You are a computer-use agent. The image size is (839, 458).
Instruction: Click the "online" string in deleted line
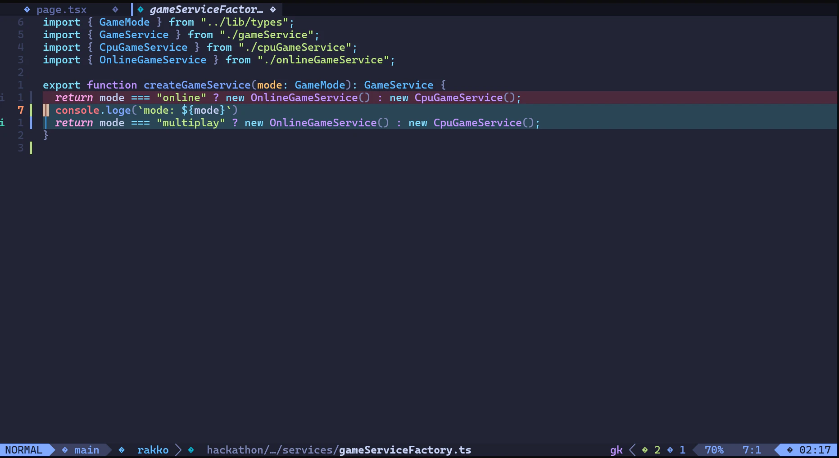pyautogui.click(x=181, y=98)
